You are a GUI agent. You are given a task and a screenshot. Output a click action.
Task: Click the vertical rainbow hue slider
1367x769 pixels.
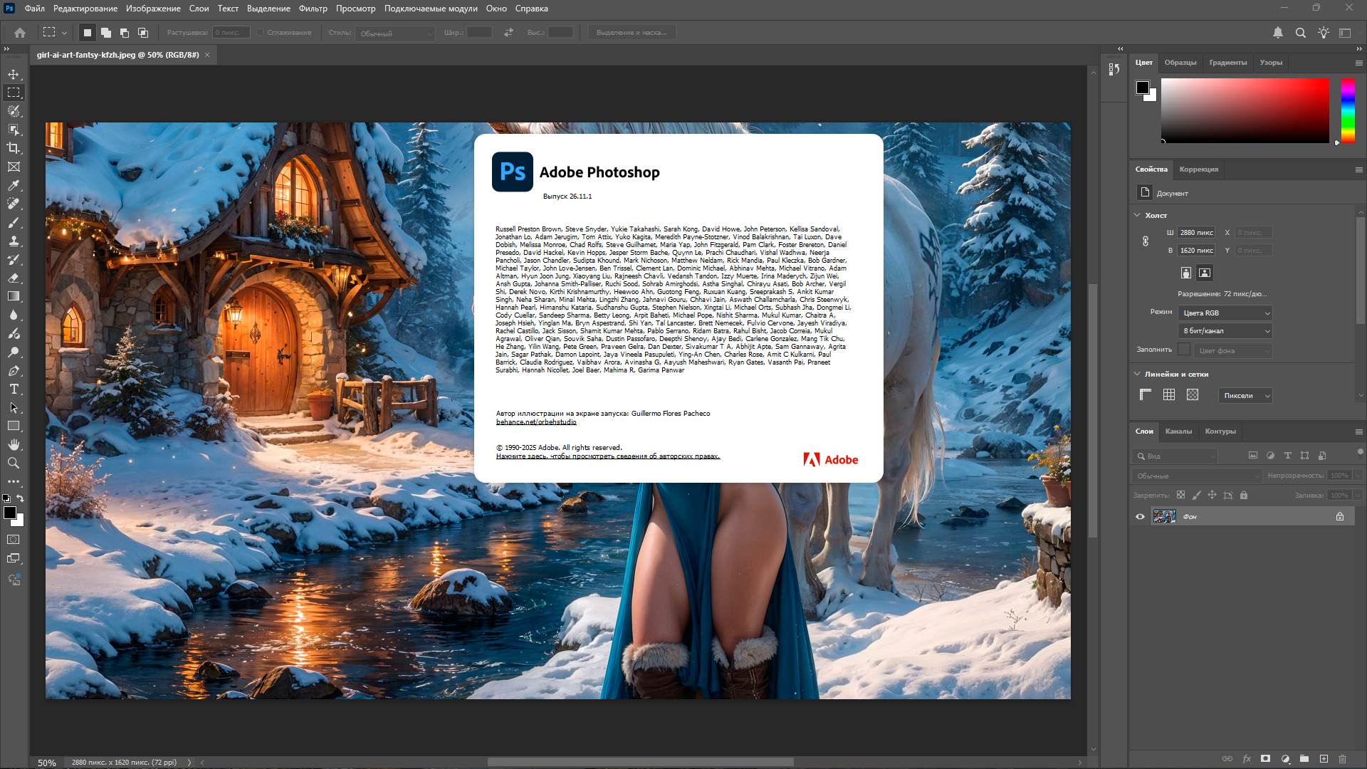(x=1348, y=110)
